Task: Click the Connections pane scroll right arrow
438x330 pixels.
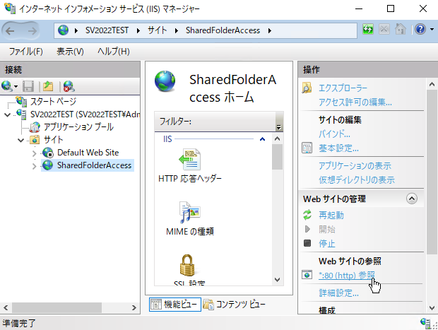Action: coord(134,307)
